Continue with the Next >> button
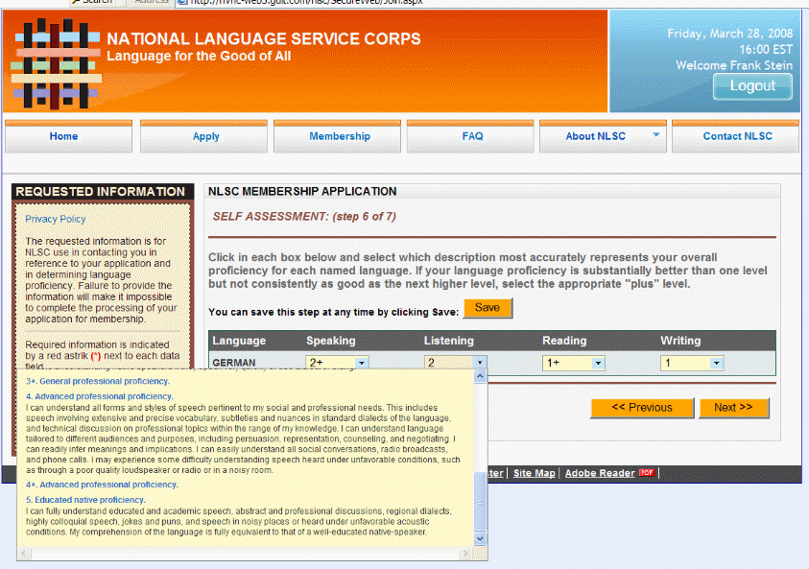The image size is (809, 569). (x=734, y=408)
